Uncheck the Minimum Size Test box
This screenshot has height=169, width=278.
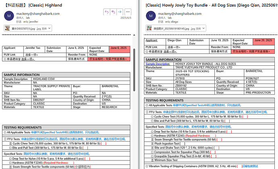click(152, 160)
